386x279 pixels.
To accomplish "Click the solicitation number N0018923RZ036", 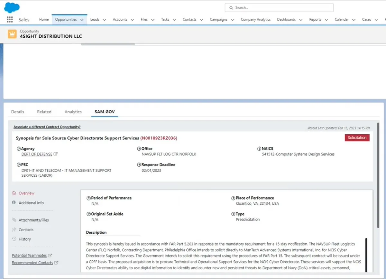I will (159, 138).
